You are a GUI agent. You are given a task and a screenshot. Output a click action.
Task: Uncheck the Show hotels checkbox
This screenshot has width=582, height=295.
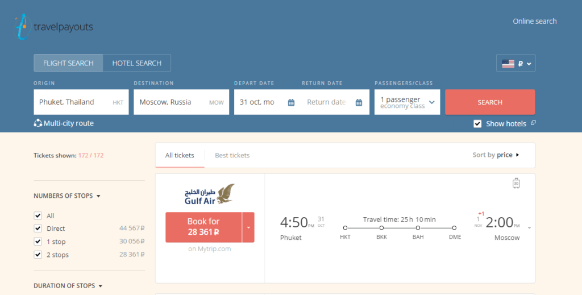coord(478,124)
